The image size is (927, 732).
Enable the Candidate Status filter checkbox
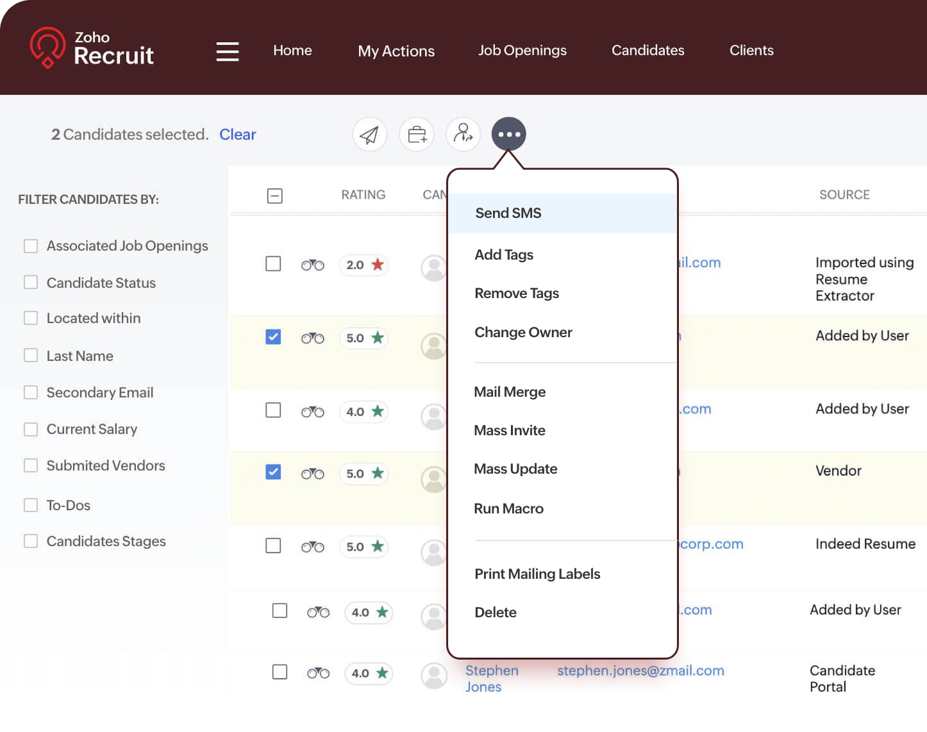(x=31, y=283)
